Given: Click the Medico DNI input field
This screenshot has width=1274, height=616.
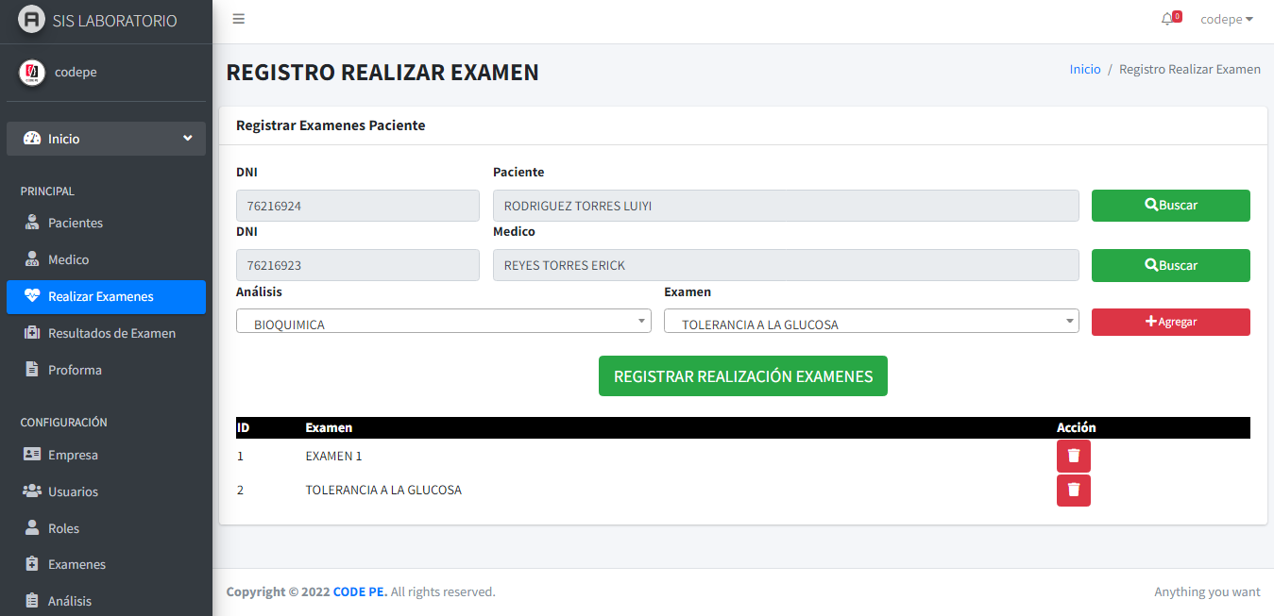Looking at the screenshot, I should point(358,265).
